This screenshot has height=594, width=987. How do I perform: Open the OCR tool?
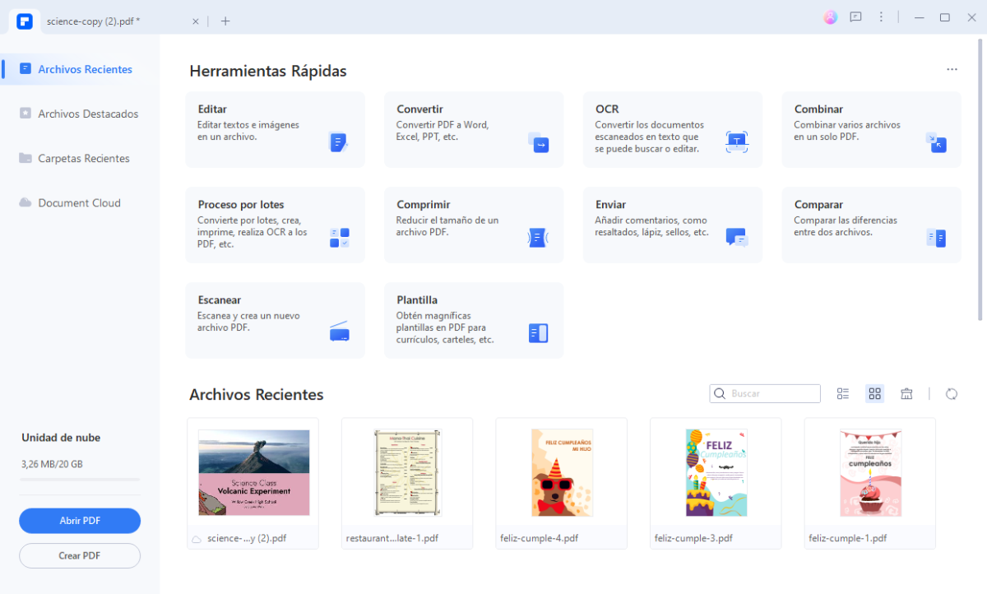point(672,129)
